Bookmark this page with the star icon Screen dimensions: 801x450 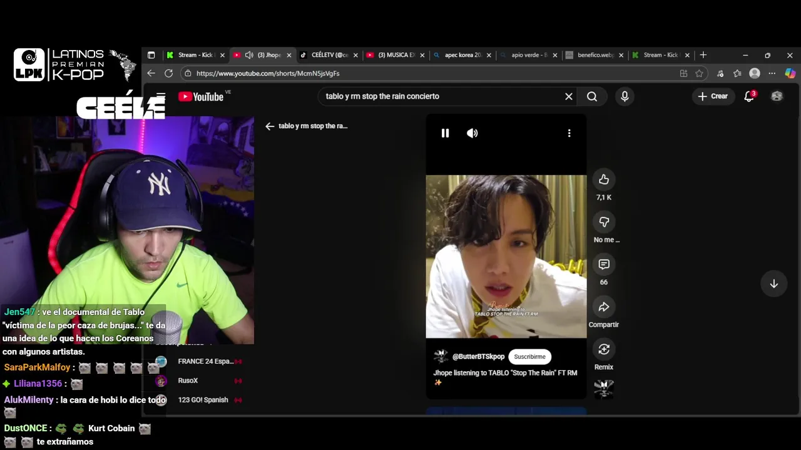tap(699, 73)
